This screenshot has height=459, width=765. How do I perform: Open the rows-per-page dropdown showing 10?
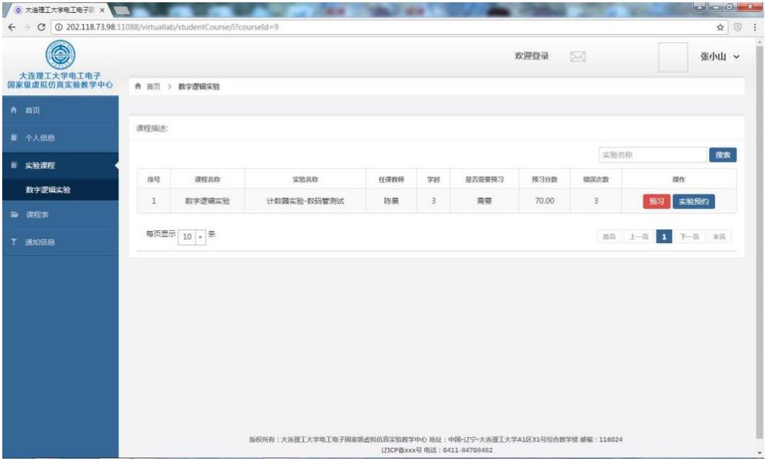click(192, 236)
